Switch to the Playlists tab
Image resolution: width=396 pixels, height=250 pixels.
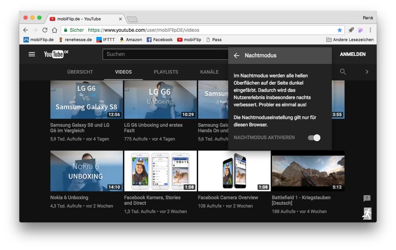(166, 72)
